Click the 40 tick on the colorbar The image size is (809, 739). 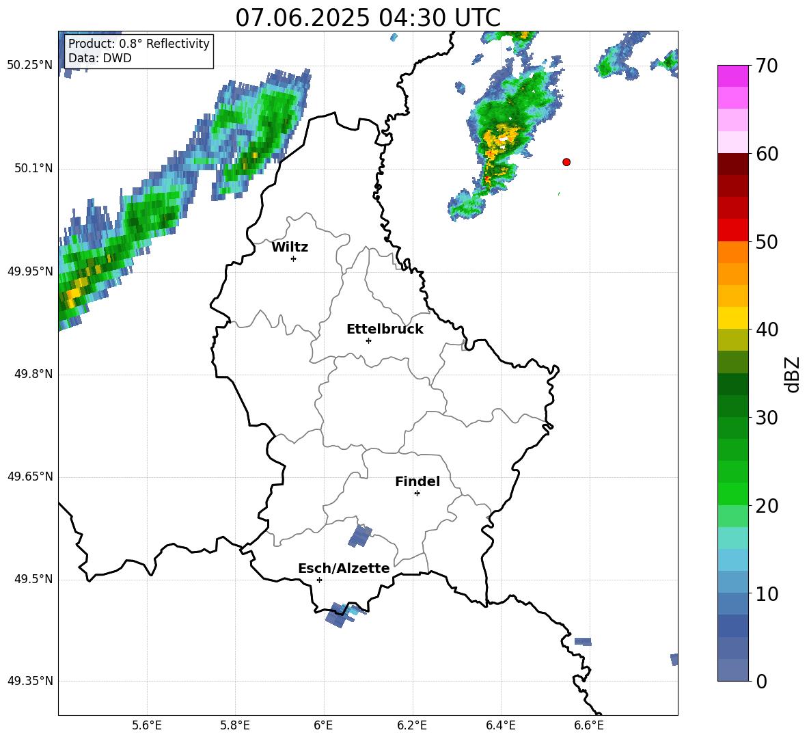pyautogui.click(x=767, y=330)
